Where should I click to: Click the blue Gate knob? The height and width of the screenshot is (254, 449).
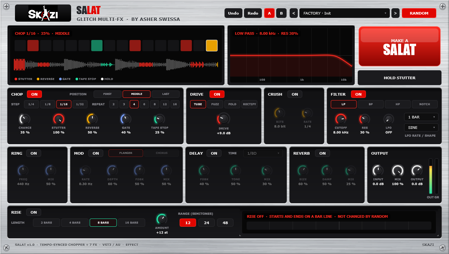(126, 119)
